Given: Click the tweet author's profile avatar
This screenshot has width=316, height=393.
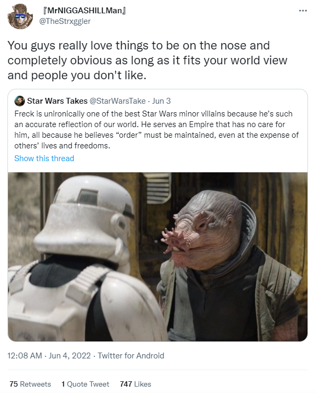Looking at the screenshot, I should [x=20, y=17].
